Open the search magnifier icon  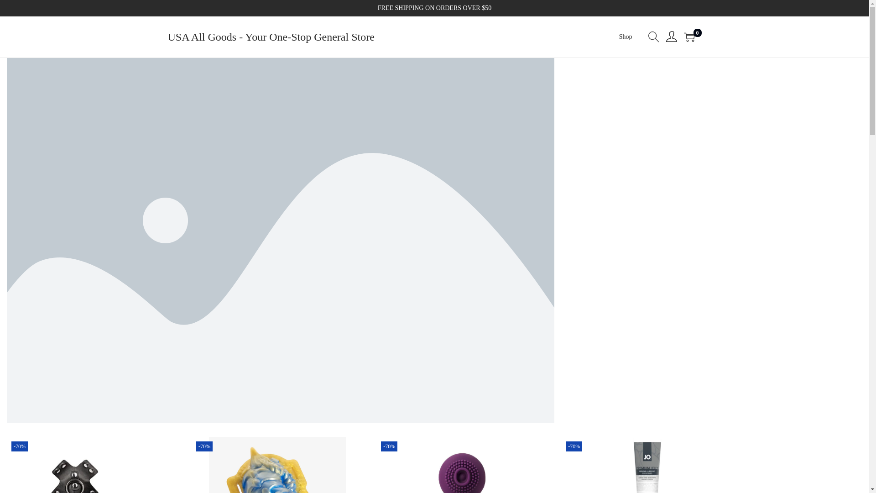[x=653, y=37]
